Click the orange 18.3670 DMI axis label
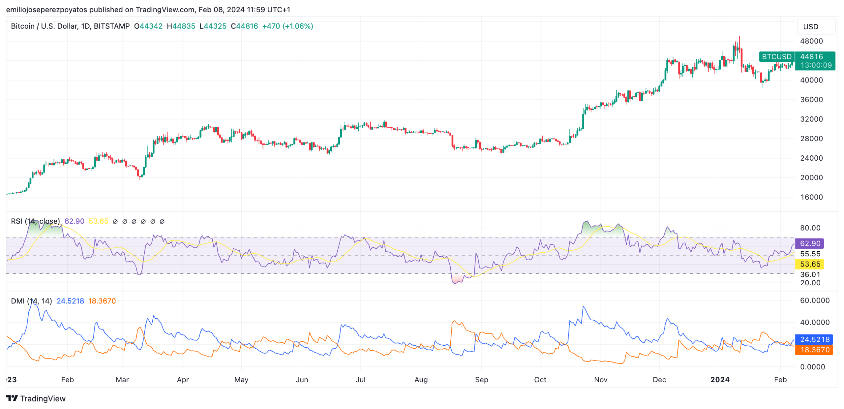Screen dimensions: 844x409 tap(814, 350)
